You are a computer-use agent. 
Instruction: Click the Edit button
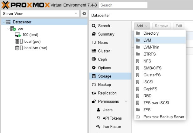click(x=179, y=26)
